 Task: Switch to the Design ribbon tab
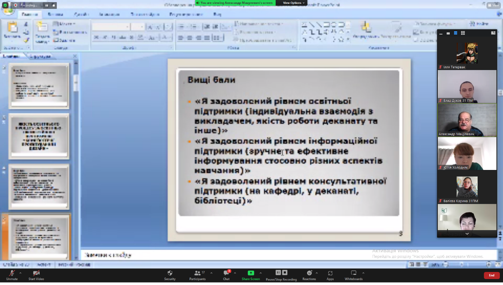(81, 14)
